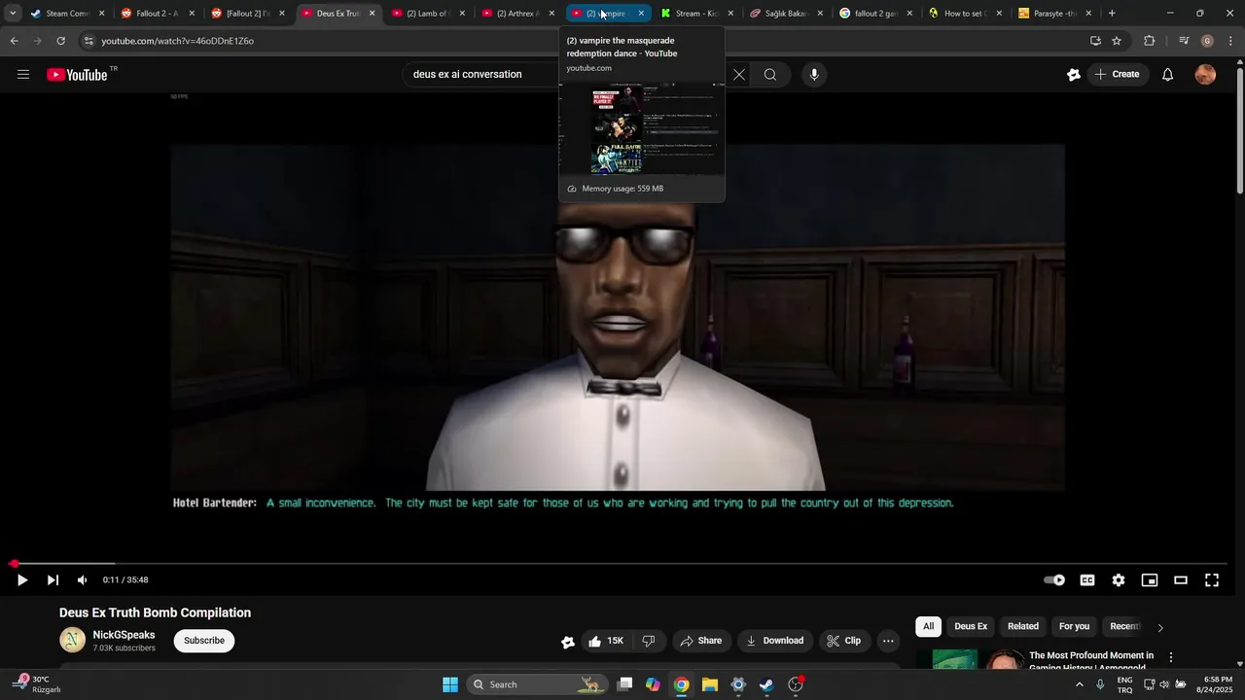Toggle theater mode

click(1181, 580)
